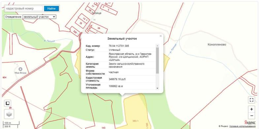The width and height of the screenshot is (264, 129).
Task: Select the ruler measurement tool icon
Action: coord(7,103)
